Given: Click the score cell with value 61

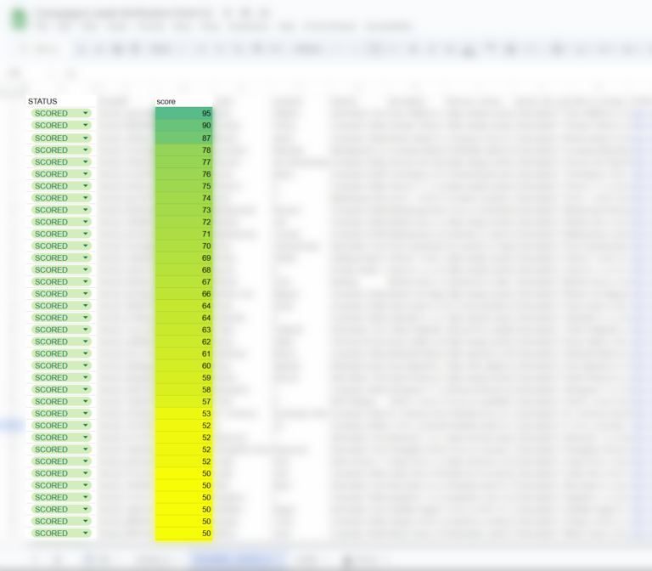Looking at the screenshot, I should [183, 353].
